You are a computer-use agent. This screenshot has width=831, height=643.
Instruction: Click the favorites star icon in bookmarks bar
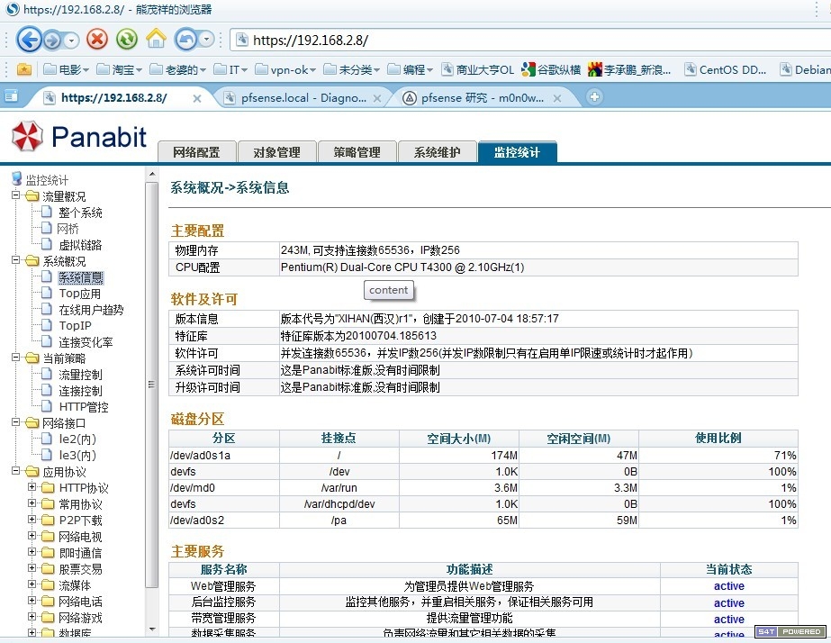pos(24,69)
